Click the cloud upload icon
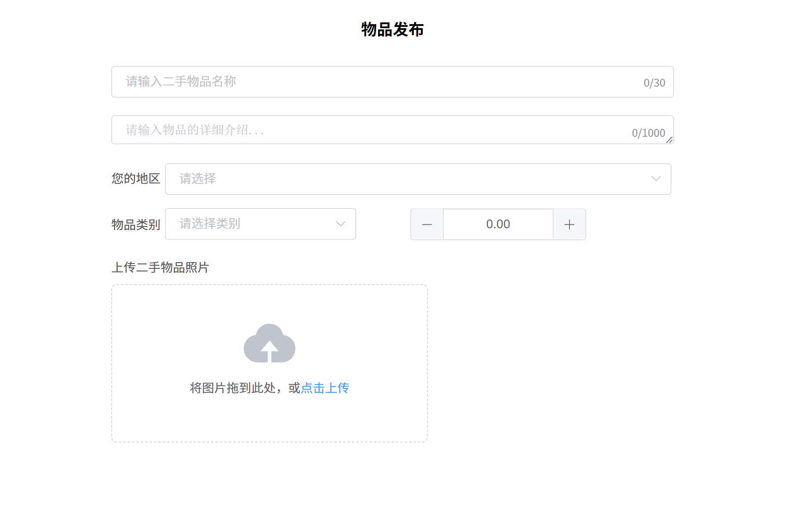Image resolution: width=788 pixels, height=505 pixels. [x=270, y=343]
